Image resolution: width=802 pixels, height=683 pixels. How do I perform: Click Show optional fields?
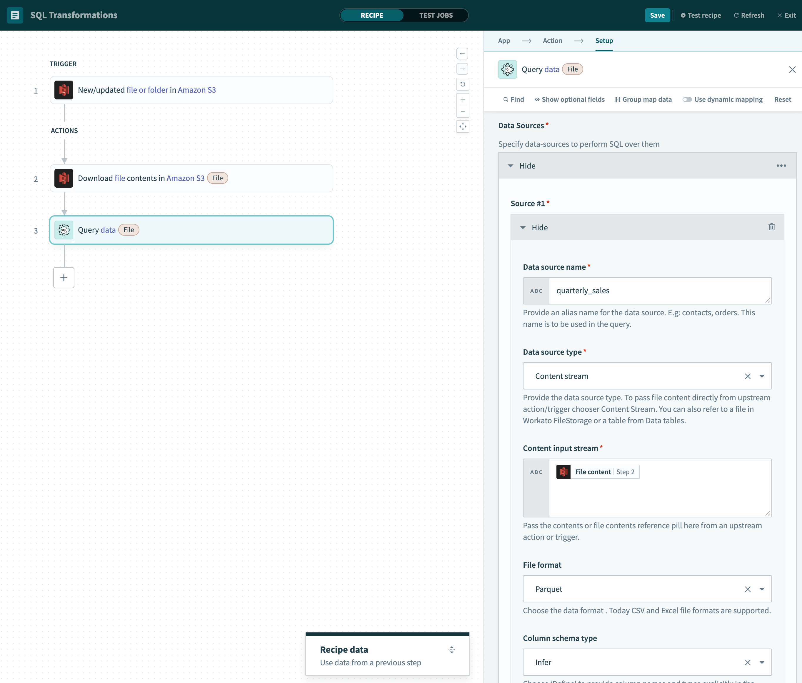[569, 99]
